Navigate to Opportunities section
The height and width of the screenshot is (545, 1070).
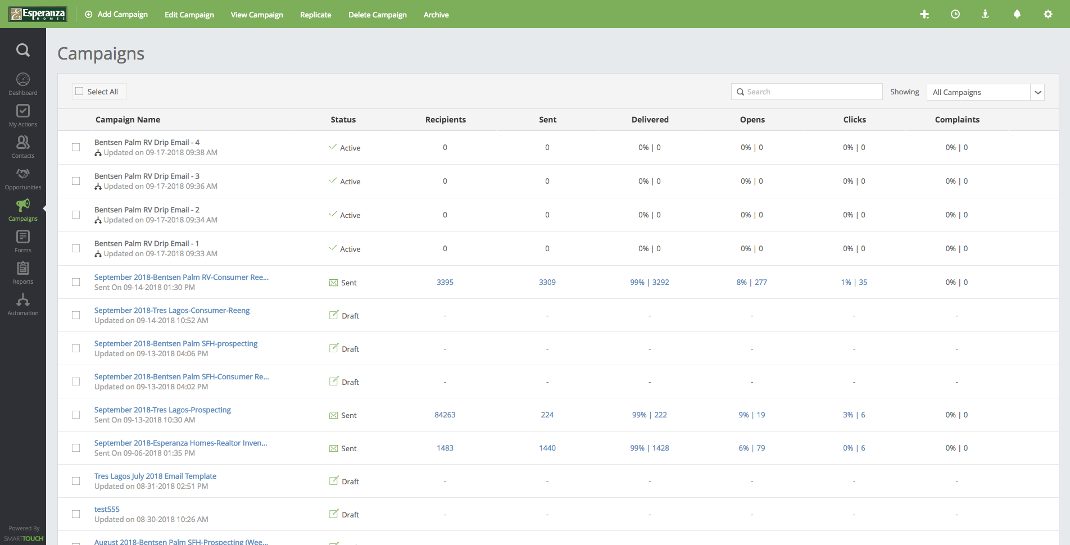coord(23,178)
